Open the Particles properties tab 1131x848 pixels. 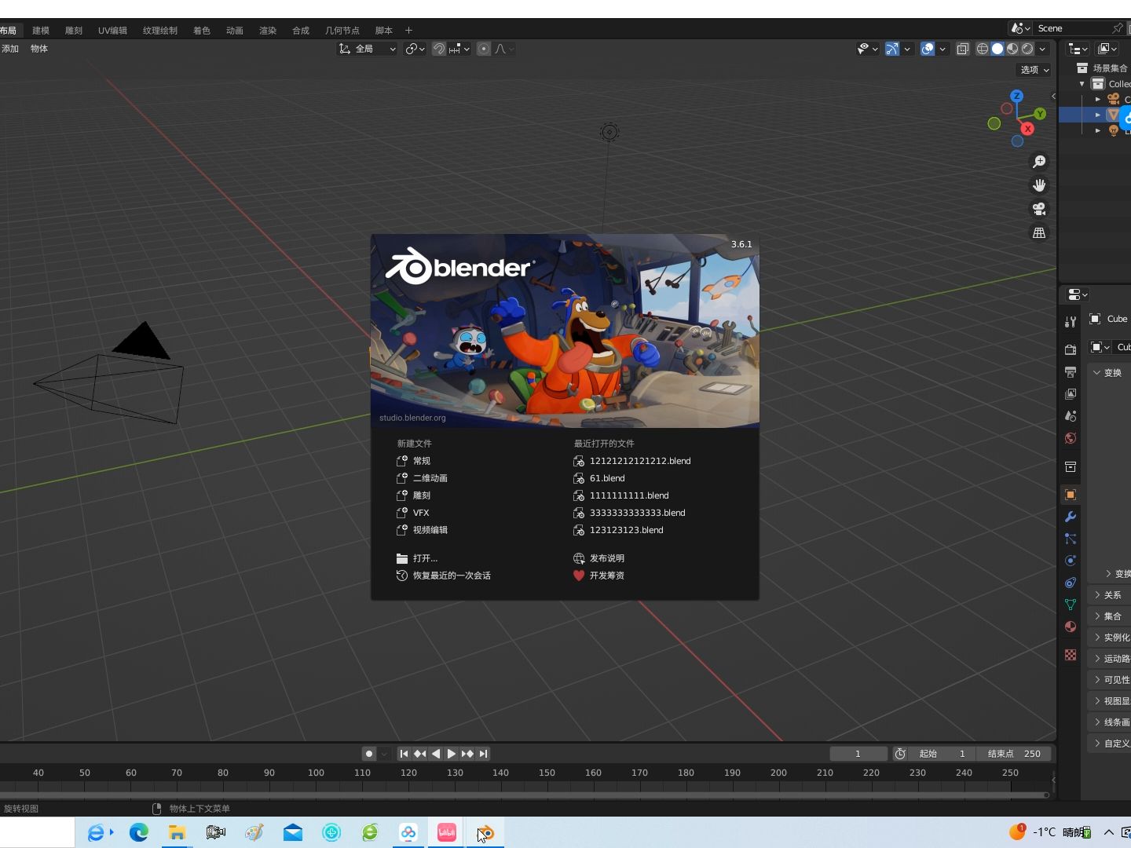(1070, 539)
